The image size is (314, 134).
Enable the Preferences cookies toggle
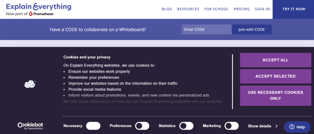[142, 126]
